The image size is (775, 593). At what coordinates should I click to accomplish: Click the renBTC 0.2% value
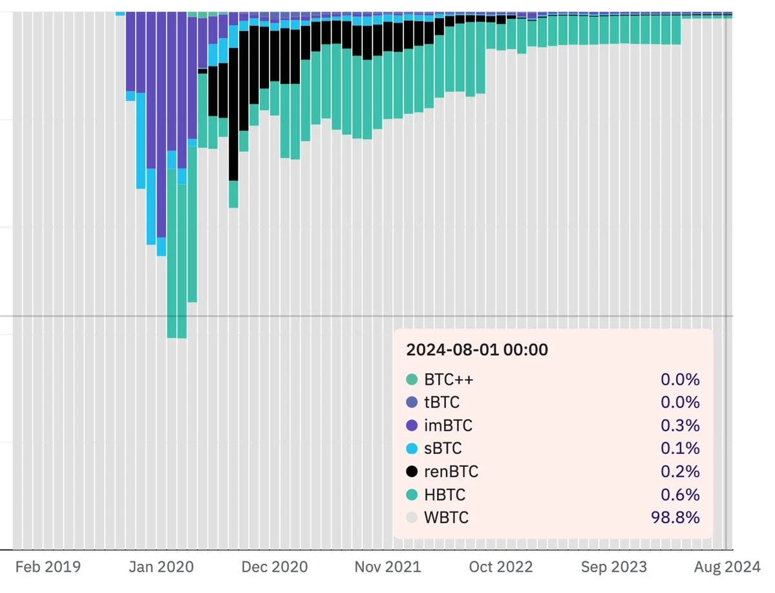coord(680,471)
